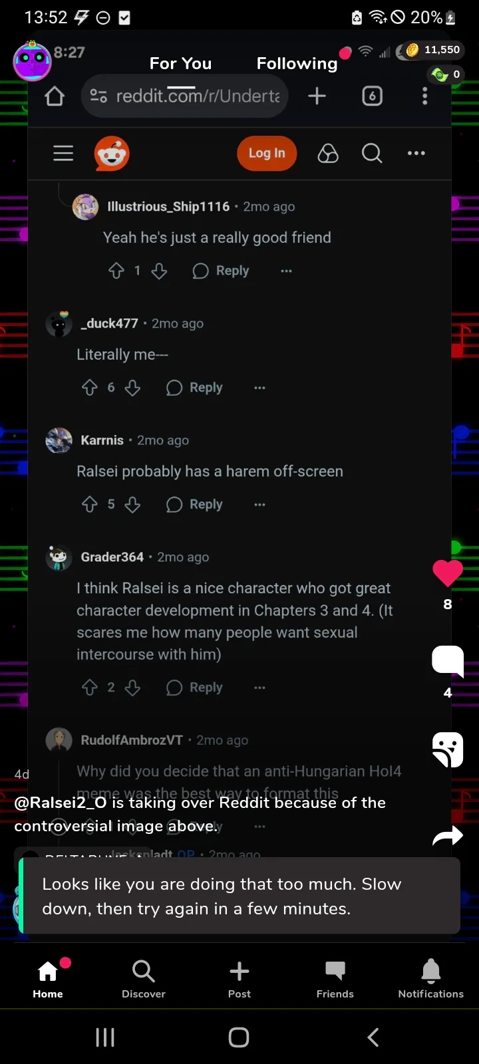
Task: Tap the purple profile avatar
Action: pos(32,61)
